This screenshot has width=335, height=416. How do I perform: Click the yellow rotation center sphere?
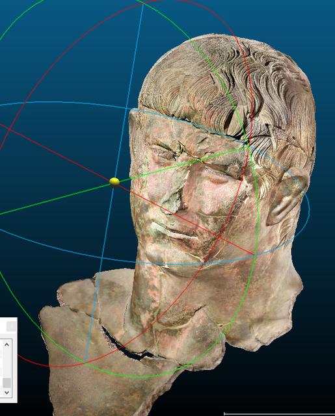tap(114, 183)
